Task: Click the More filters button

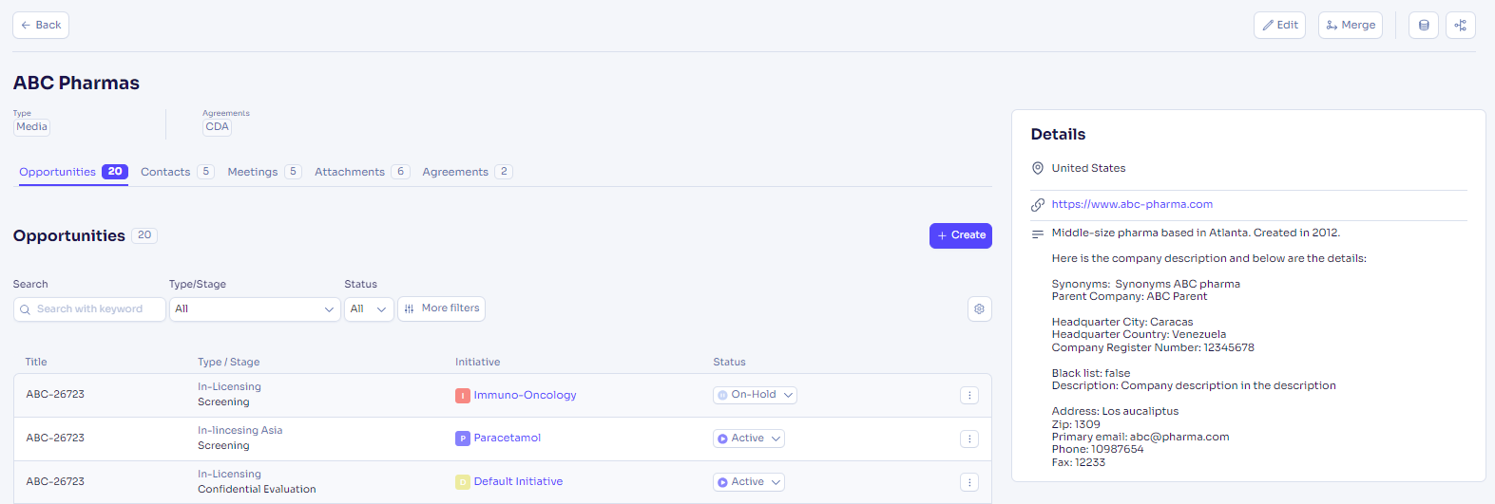Action: click(x=441, y=308)
